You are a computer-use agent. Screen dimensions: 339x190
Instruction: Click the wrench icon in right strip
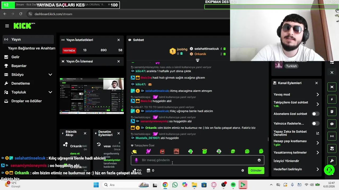tap(332, 161)
